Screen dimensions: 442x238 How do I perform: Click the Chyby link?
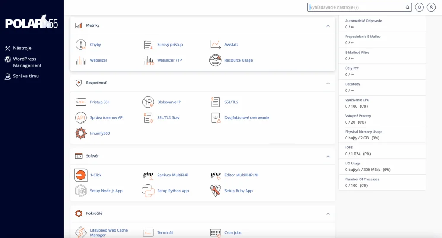pos(95,45)
